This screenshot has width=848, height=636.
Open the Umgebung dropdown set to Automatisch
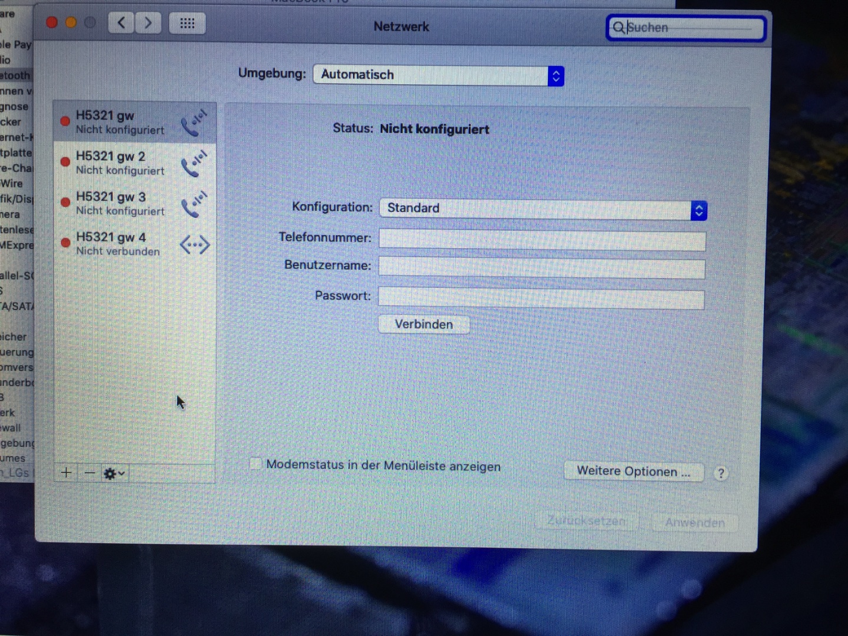point(439,75)
